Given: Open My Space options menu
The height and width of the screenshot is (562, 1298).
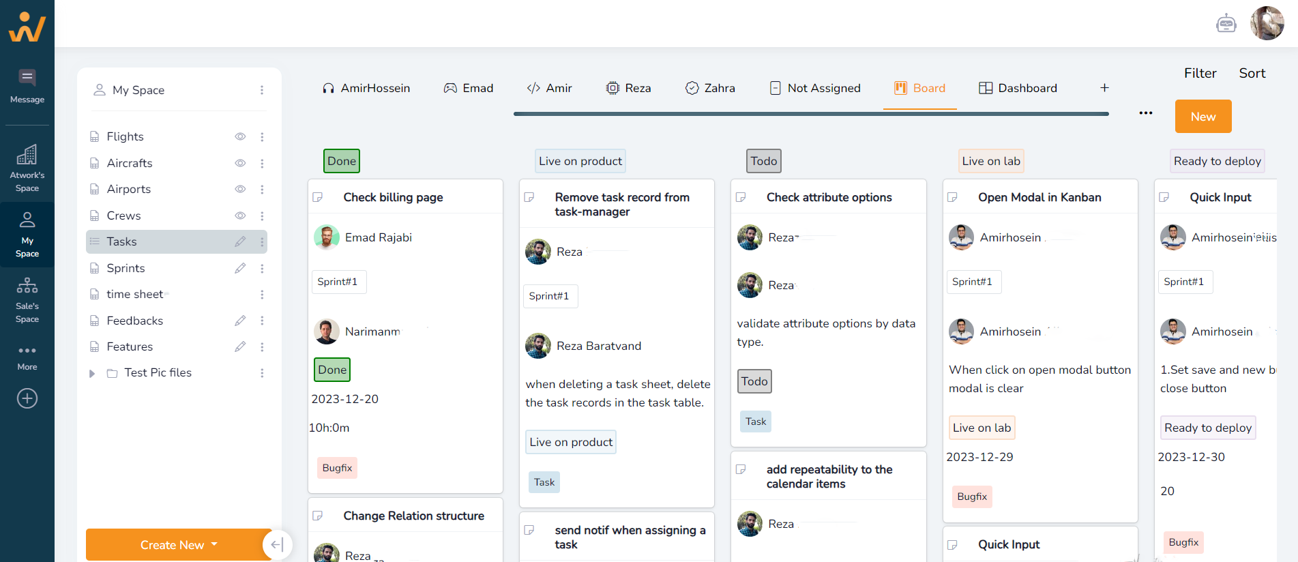Looking at the screenshot, I should pos(262,90).
